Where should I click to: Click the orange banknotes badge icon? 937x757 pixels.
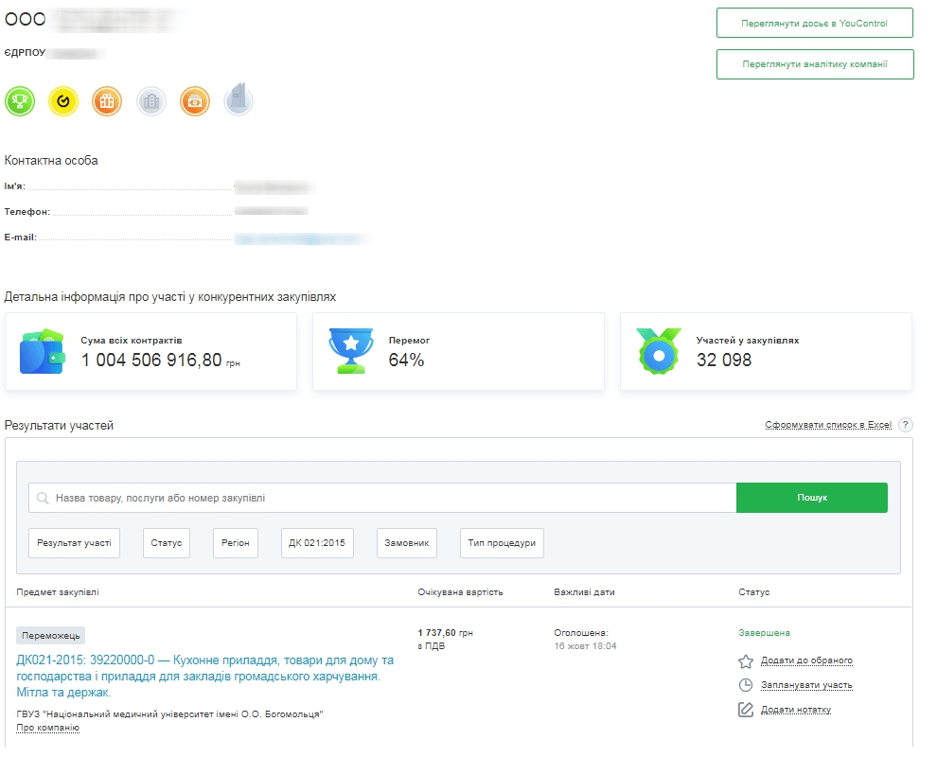pyautogui.click(x=194, y=100)
